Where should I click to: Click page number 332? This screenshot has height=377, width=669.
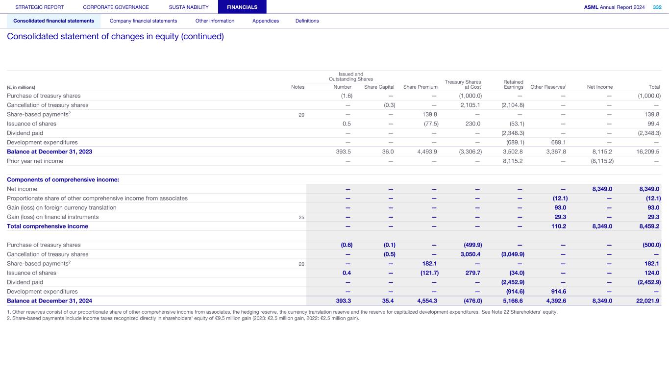(x=657, y=7)
